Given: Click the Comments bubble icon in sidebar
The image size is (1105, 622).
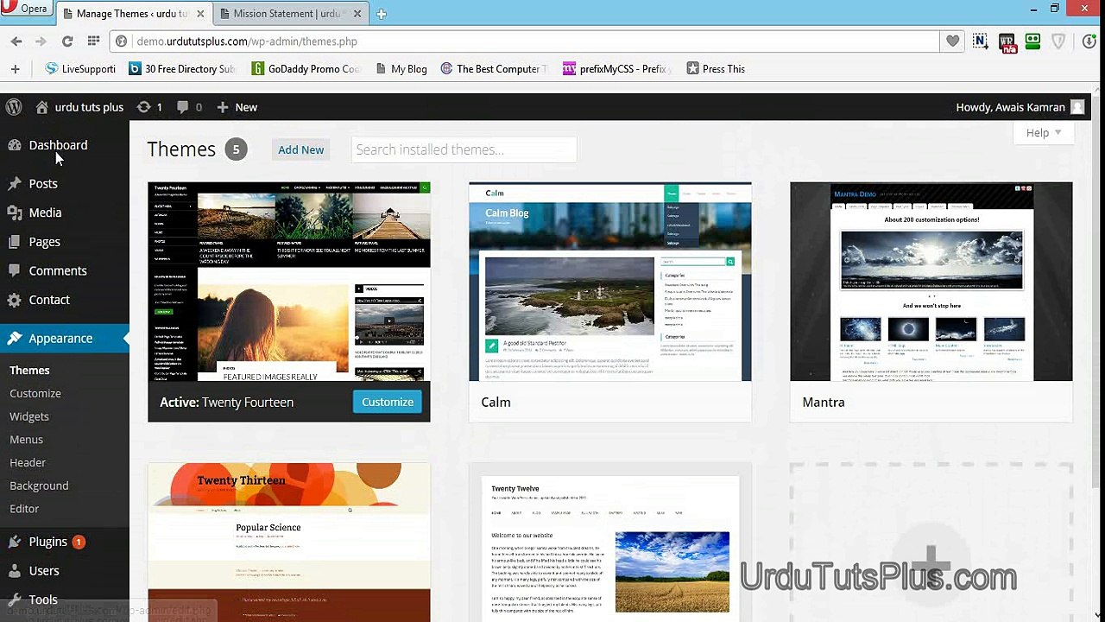Looking at the screenshot, I should click(x=15, y=270).
